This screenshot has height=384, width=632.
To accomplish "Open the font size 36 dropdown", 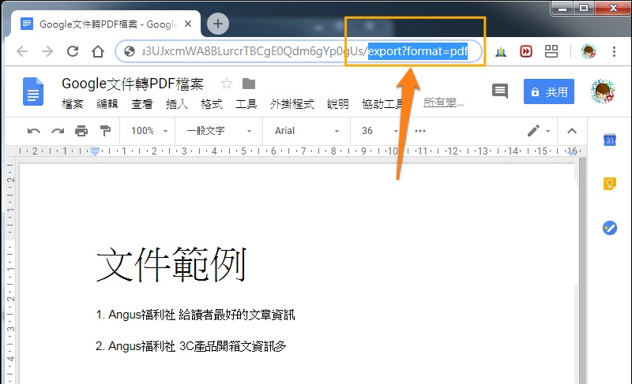I will [380, 131].
